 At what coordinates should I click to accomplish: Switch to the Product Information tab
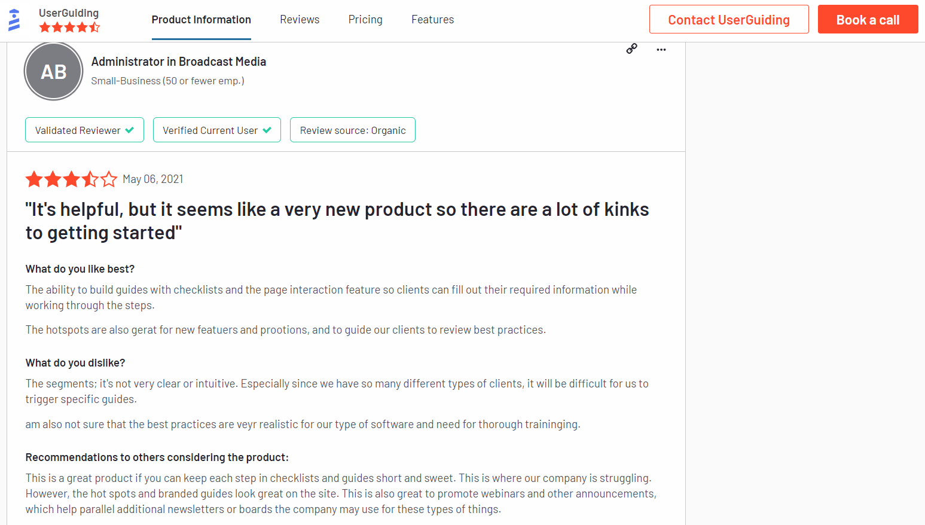pyautogui.click(x=202, y=20)
